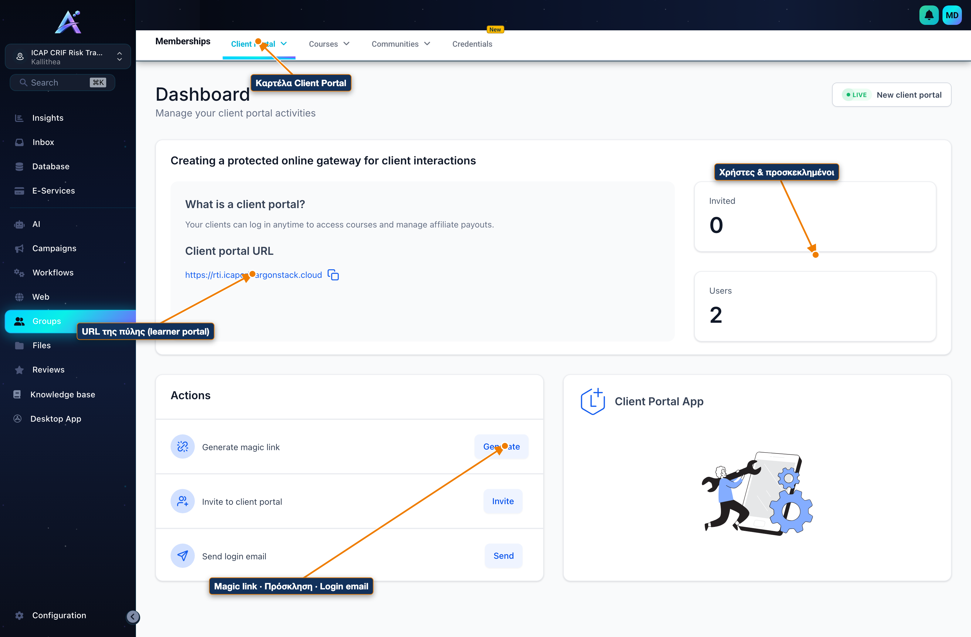Viewport: 971px width, 637px height.
Task: Click Send login email button
Action: point(503,555)
